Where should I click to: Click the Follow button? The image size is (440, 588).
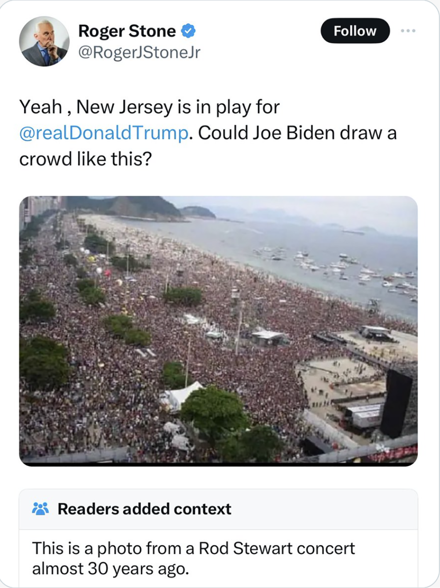[355, 31]
